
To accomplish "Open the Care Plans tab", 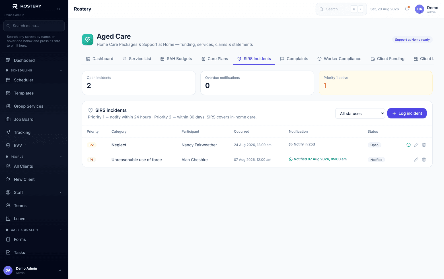I will click(215, 59).
